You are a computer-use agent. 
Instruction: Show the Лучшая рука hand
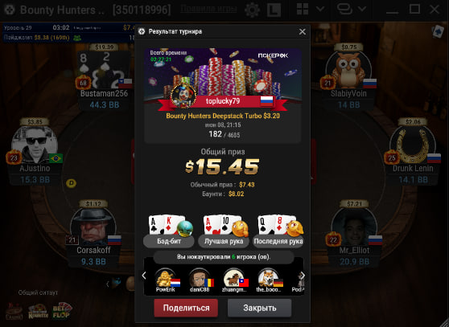click(224, 241)
